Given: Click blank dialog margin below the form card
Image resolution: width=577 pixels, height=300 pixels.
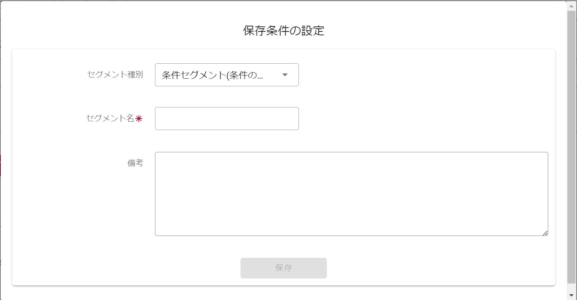Looking at the screenshot, I should point(284,293).
